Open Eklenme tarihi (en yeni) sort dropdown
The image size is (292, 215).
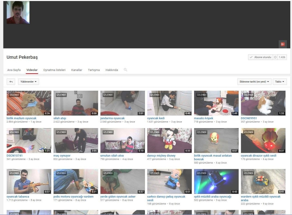click(x=254, y=82)
